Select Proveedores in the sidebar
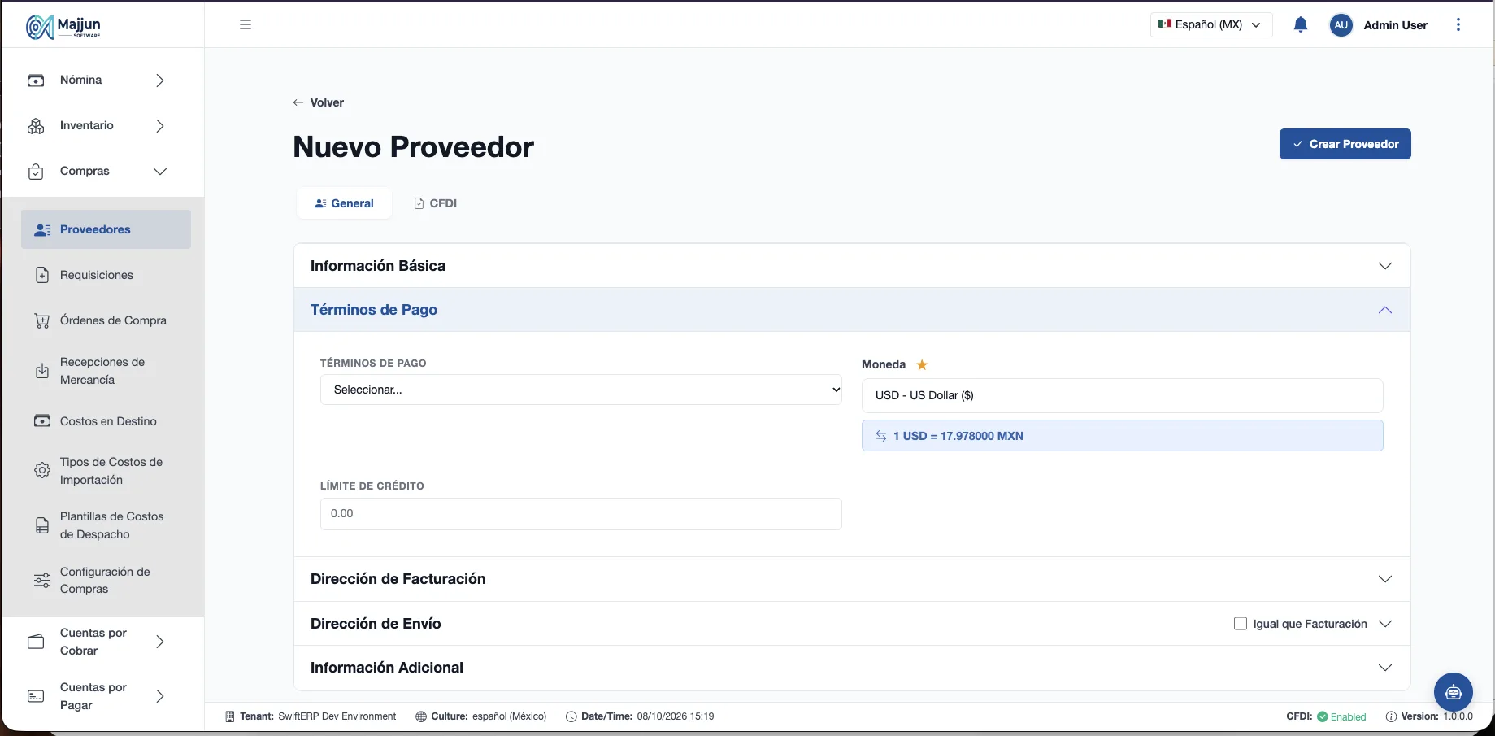Image resolution: width=1495 pixels, height=736 pixels. coord(106,229)
